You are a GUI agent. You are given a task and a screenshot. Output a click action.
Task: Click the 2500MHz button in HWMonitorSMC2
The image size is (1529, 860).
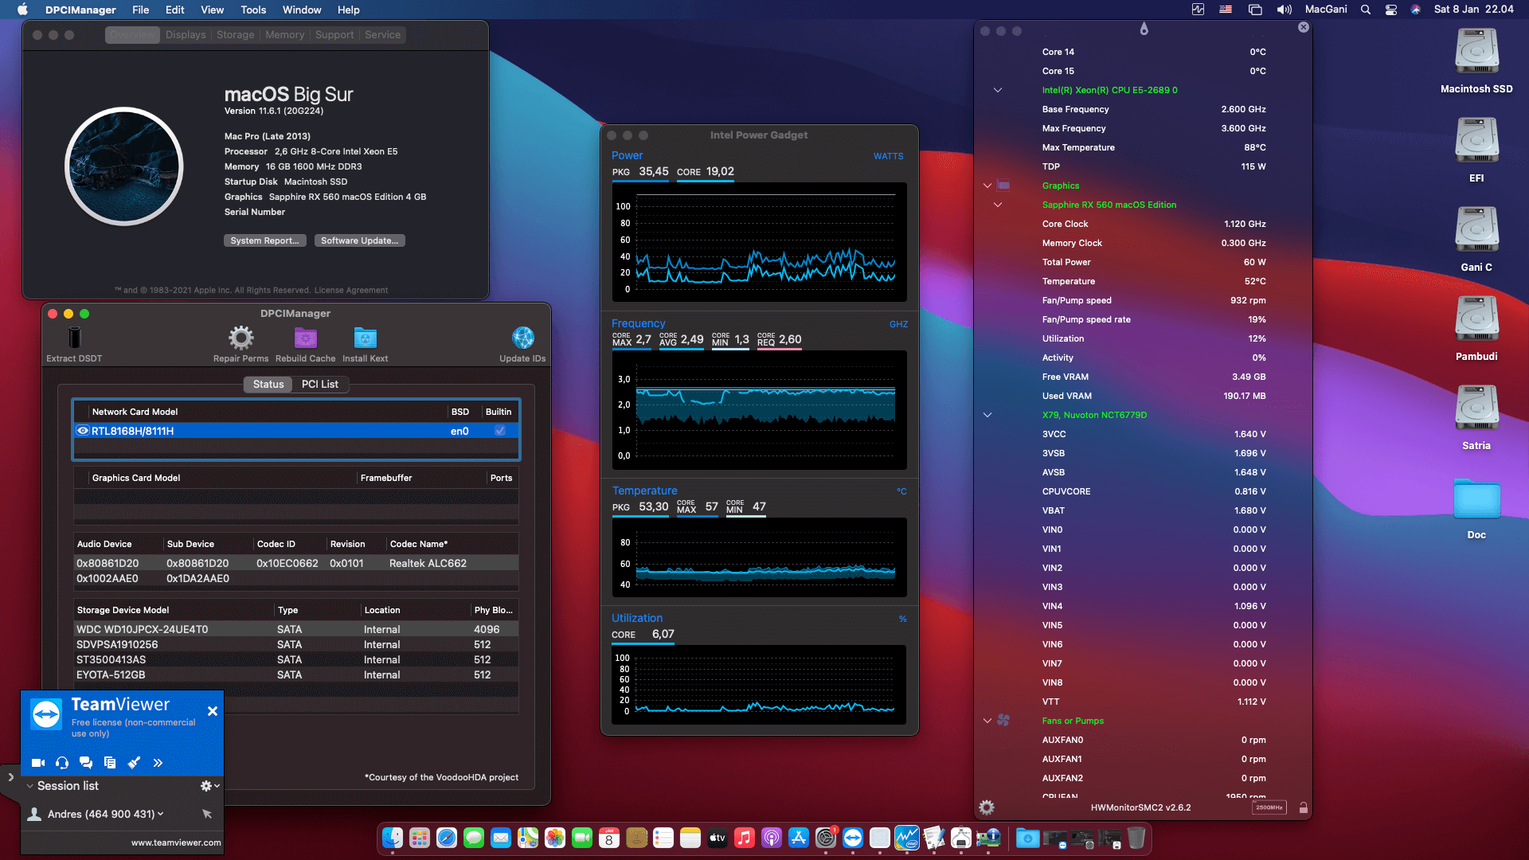tap(1269, 807)
